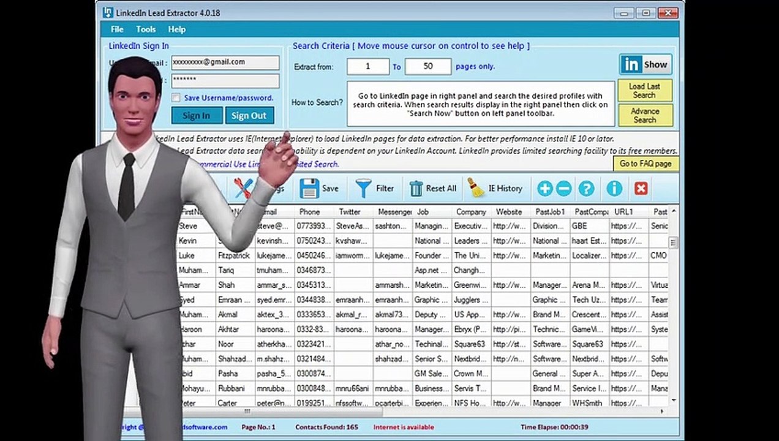779x441 pixels.
Task: Sort by Phone column header
Action: (x=314, y=212)
